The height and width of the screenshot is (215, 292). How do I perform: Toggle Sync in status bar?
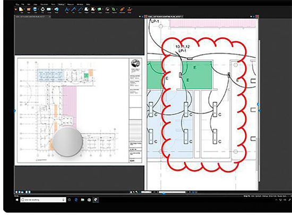(x=285, y=196)
